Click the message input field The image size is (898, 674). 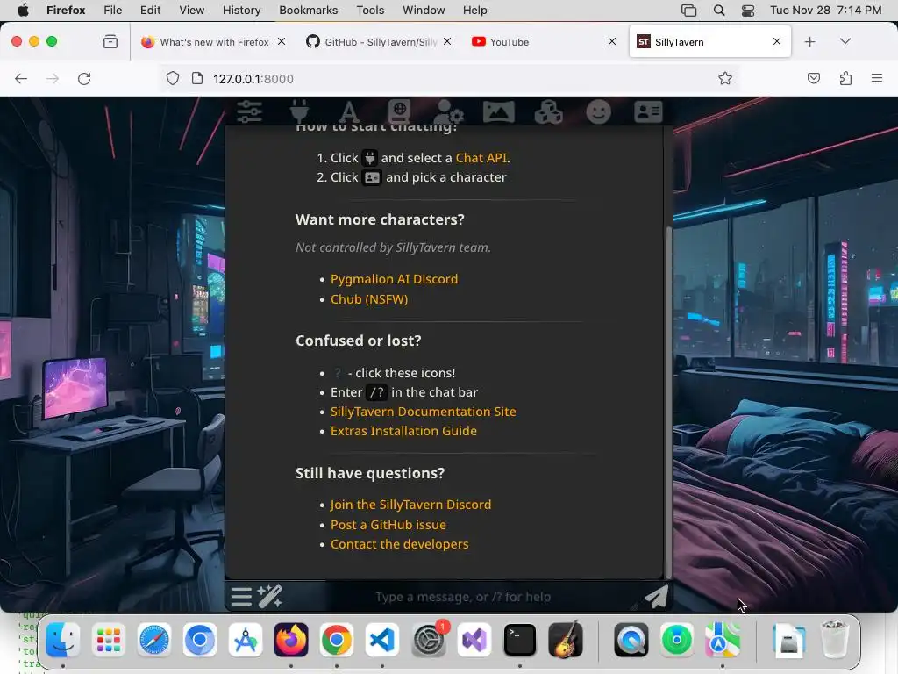463,597
